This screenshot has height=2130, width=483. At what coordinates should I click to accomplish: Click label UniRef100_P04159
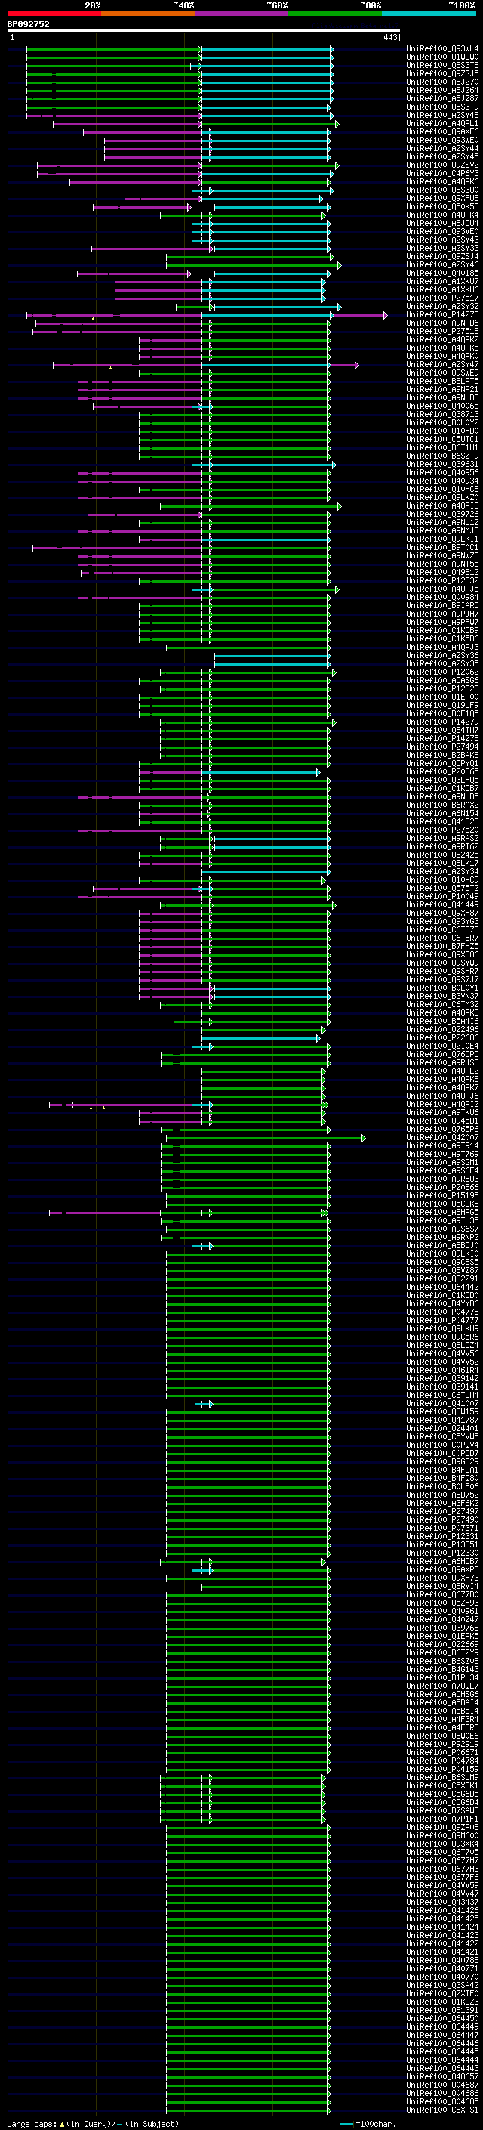[x=442, y=1769]
